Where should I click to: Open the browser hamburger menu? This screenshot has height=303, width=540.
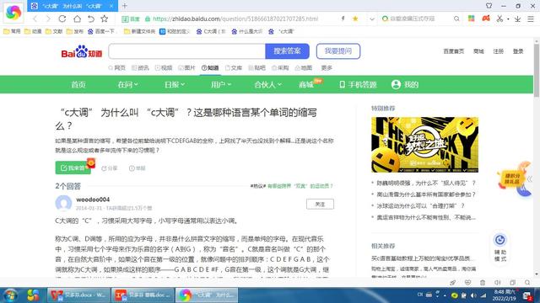pyautogui.click(x=531, y=19)
